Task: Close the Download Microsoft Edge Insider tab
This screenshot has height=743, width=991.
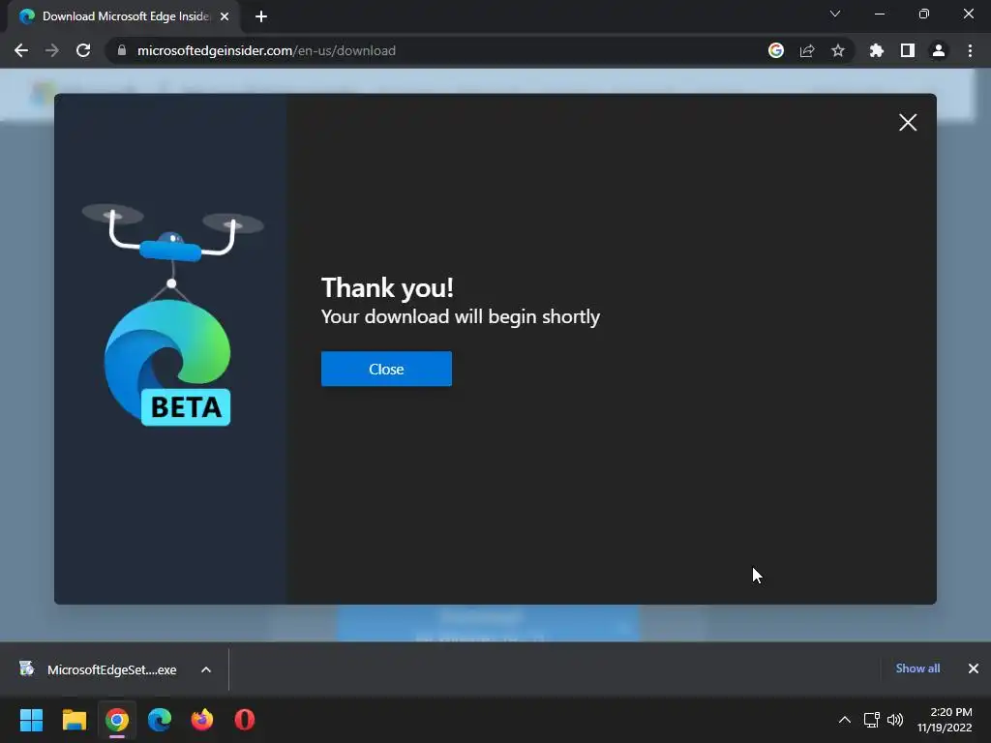Action: tap(225, 16)
